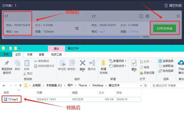Invert the selection with 反向选择
Image resolution: width=184 pixels, height=115 pixels.
166,71
